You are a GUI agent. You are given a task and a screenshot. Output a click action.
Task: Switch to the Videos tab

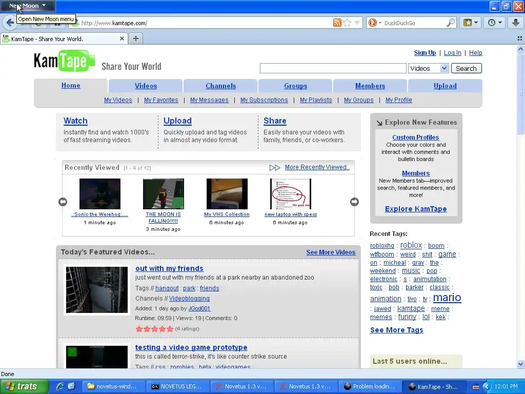click(146, 86)
